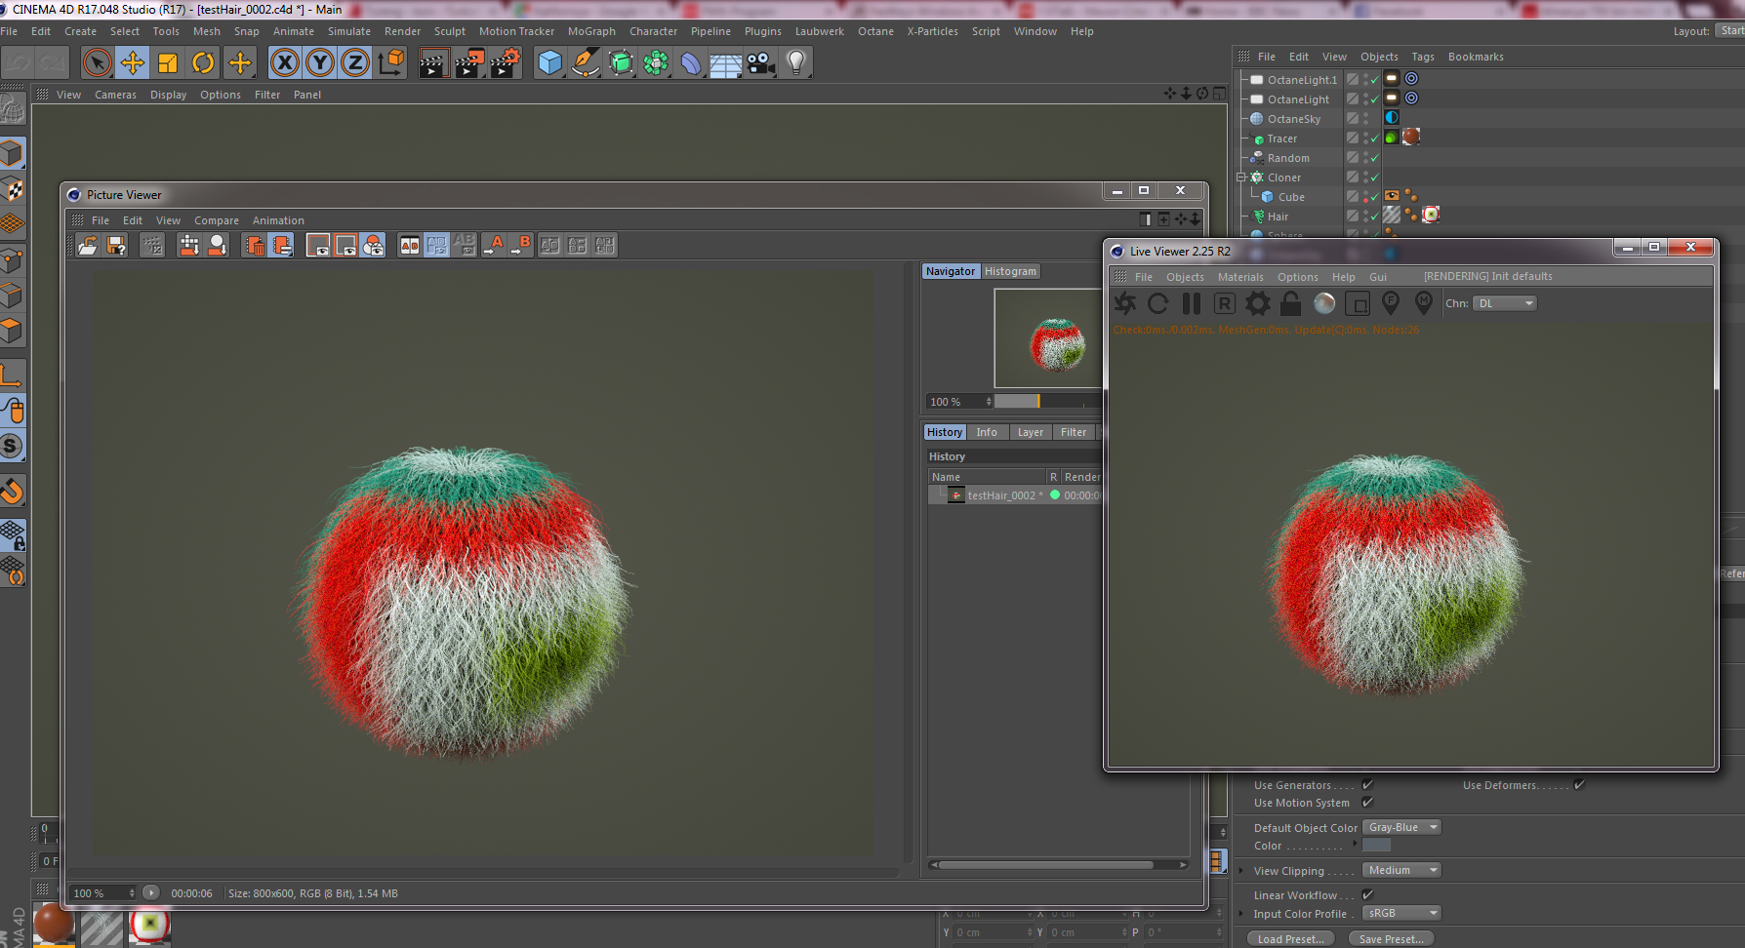Screen dimensions: 1745x948
Task: Uncheck Use Motion System option
Action: pyautogui.click(x=1367, y=803)
